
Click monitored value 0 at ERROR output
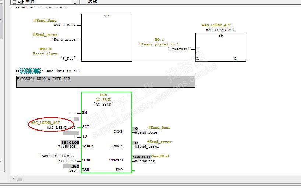(135, 143)
